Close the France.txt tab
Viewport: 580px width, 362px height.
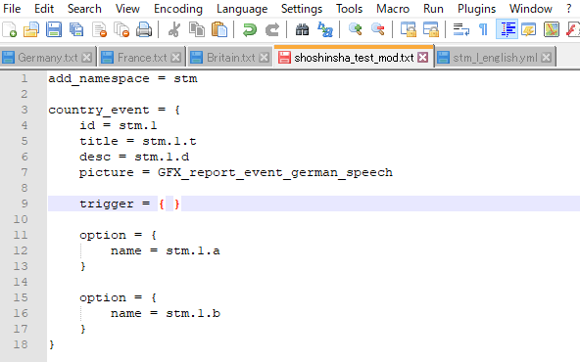click(x=176, y=58)
